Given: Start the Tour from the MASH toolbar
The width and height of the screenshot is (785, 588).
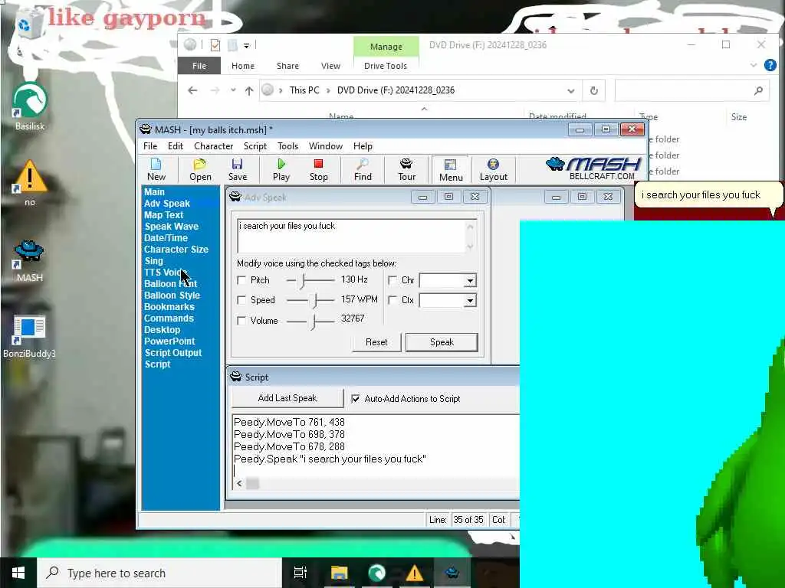Looking at the screenshot, I should (x=406, y=169).
